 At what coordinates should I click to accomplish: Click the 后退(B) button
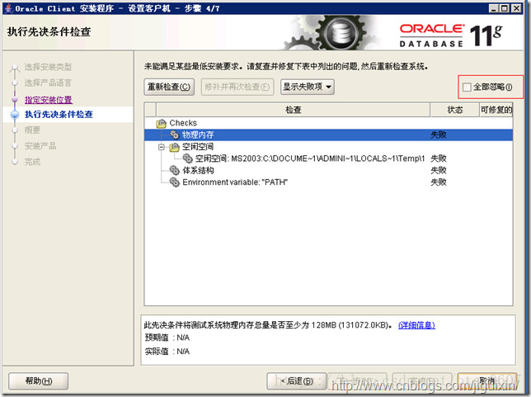click(297, 381)
